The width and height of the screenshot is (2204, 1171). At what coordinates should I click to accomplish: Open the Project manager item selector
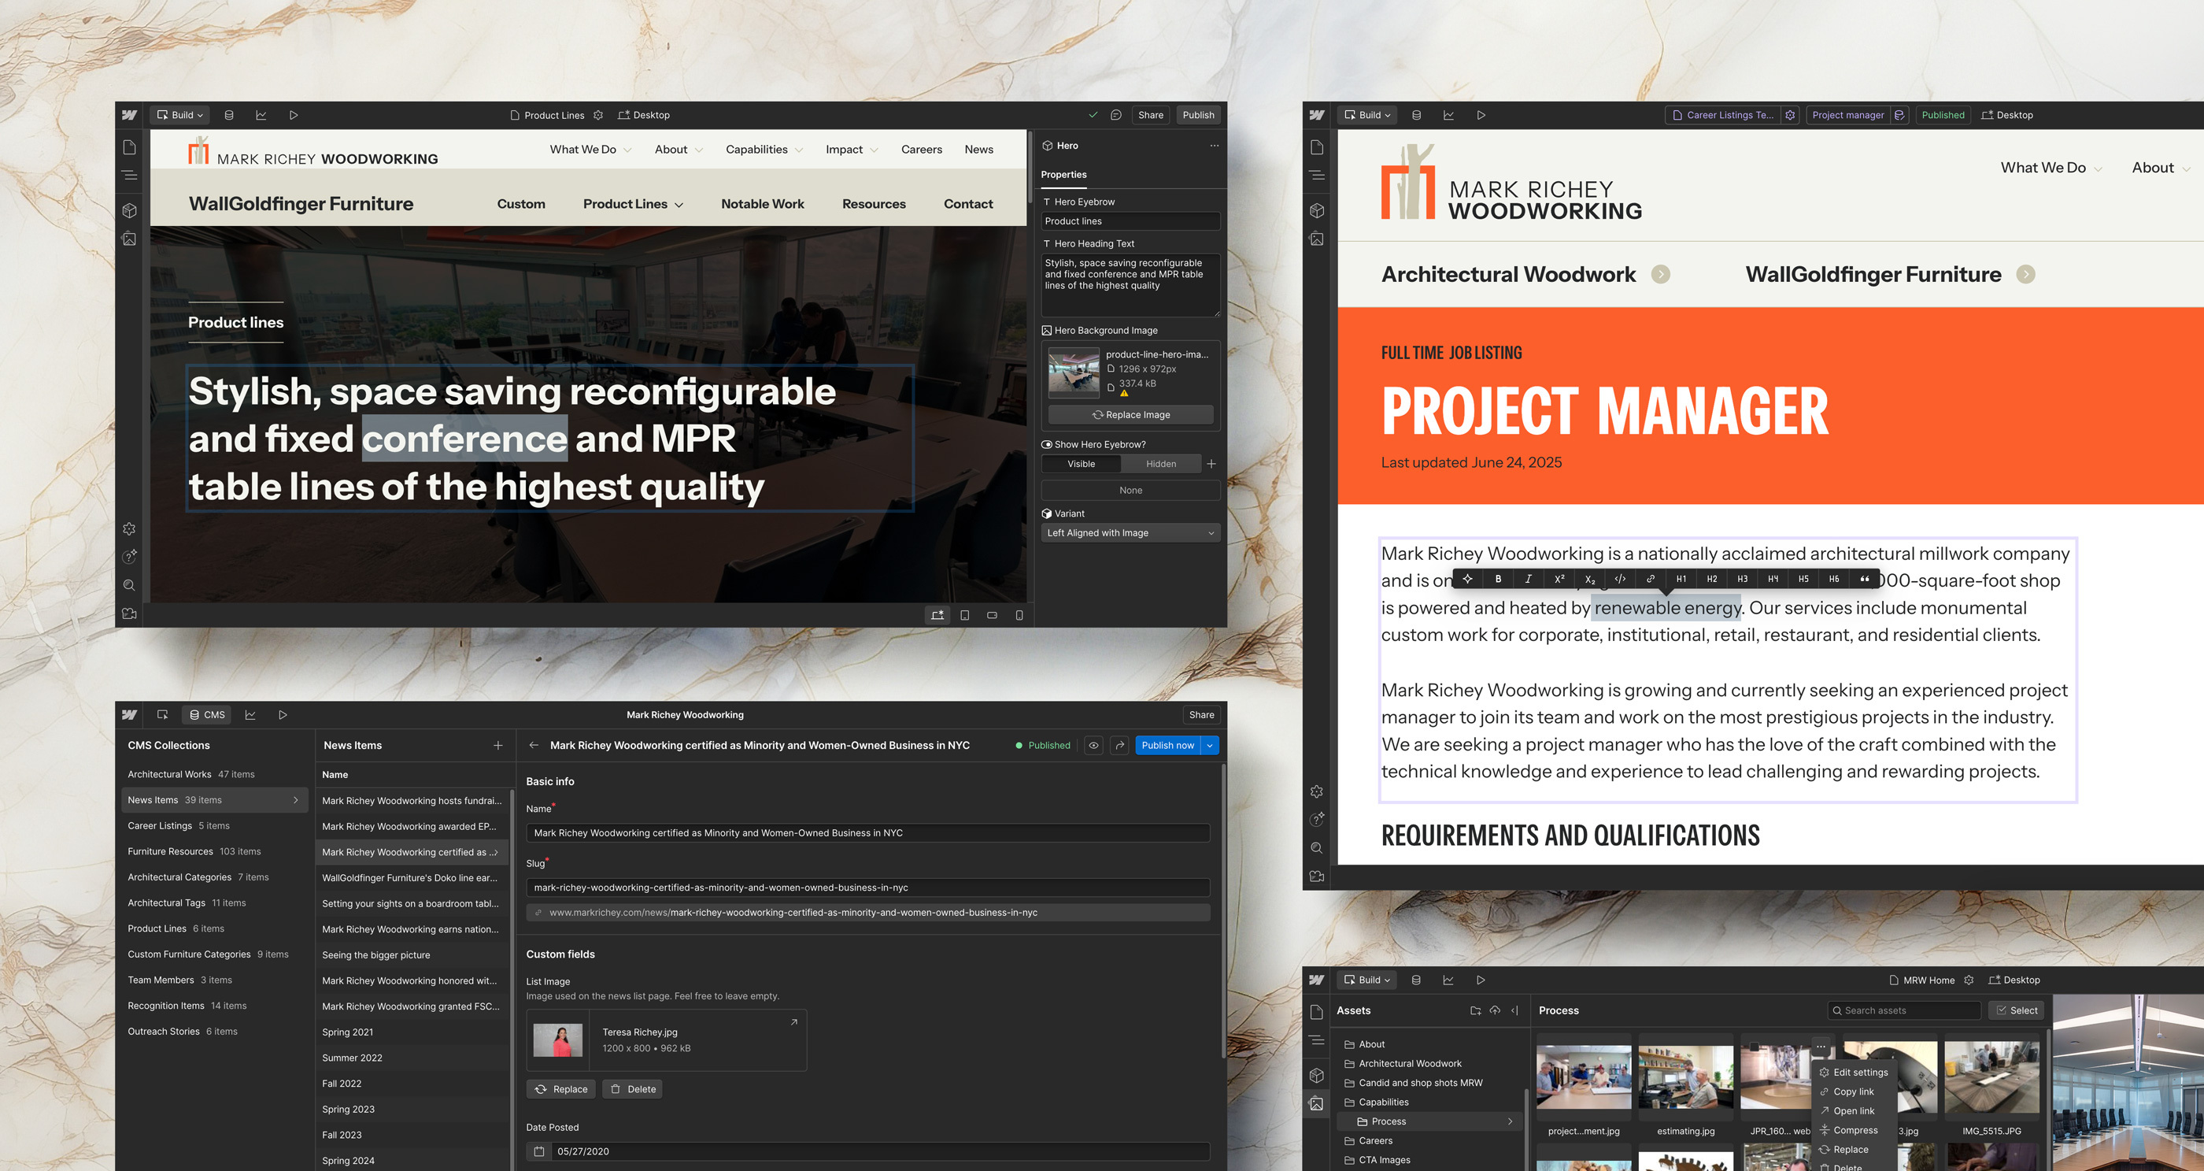1848,115
